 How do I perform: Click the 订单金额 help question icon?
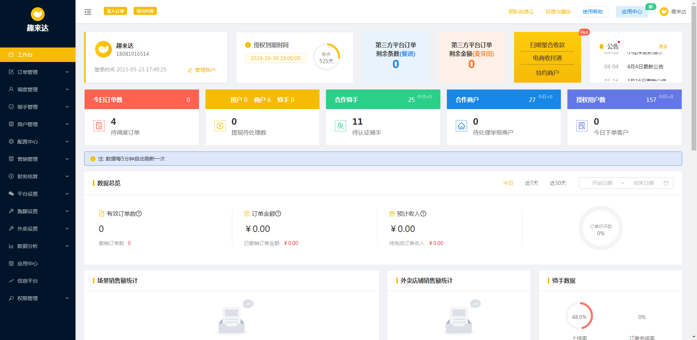point(278,214)
